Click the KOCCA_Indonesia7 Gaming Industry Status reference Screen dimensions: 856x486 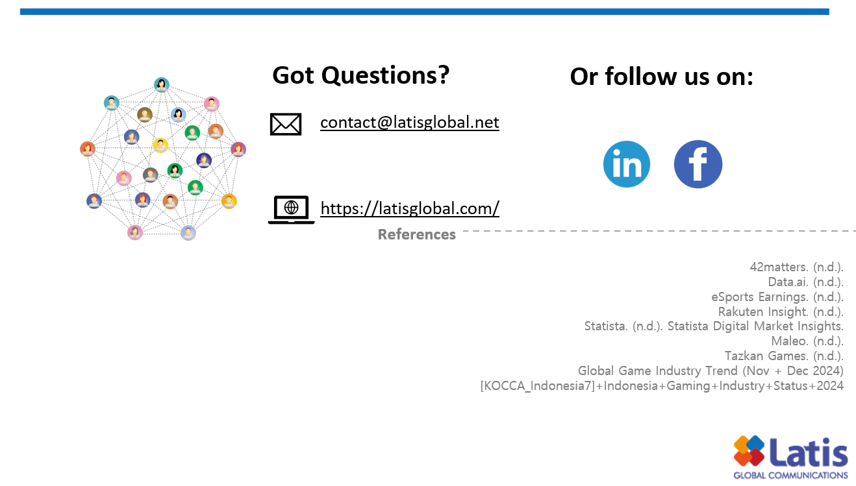coord(662,386)
